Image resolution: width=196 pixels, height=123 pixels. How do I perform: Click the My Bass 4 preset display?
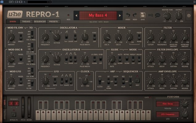(98, 15)
